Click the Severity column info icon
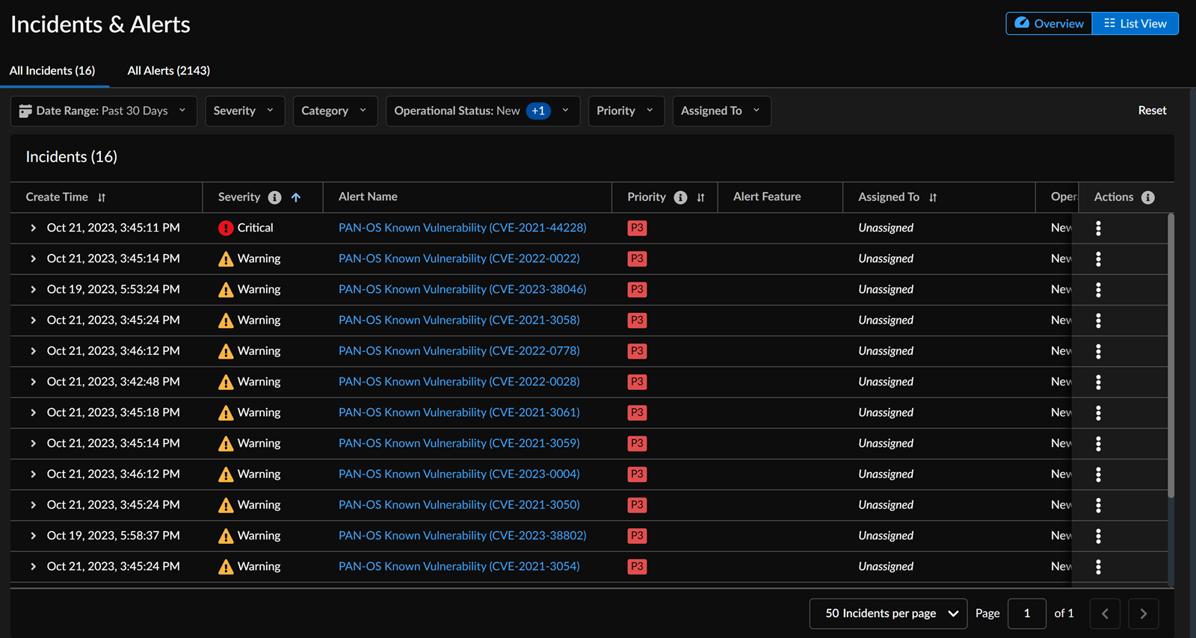 275,197
